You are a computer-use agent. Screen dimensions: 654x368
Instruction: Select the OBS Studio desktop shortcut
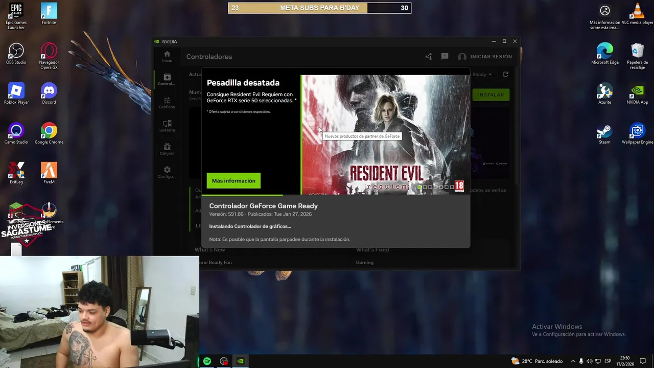(x=16, y=54)
